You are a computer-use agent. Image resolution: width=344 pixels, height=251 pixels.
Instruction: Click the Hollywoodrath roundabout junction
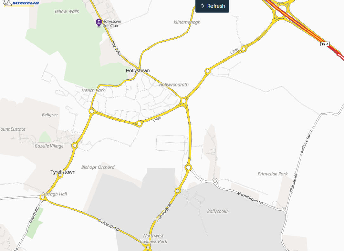pos(184,101)
